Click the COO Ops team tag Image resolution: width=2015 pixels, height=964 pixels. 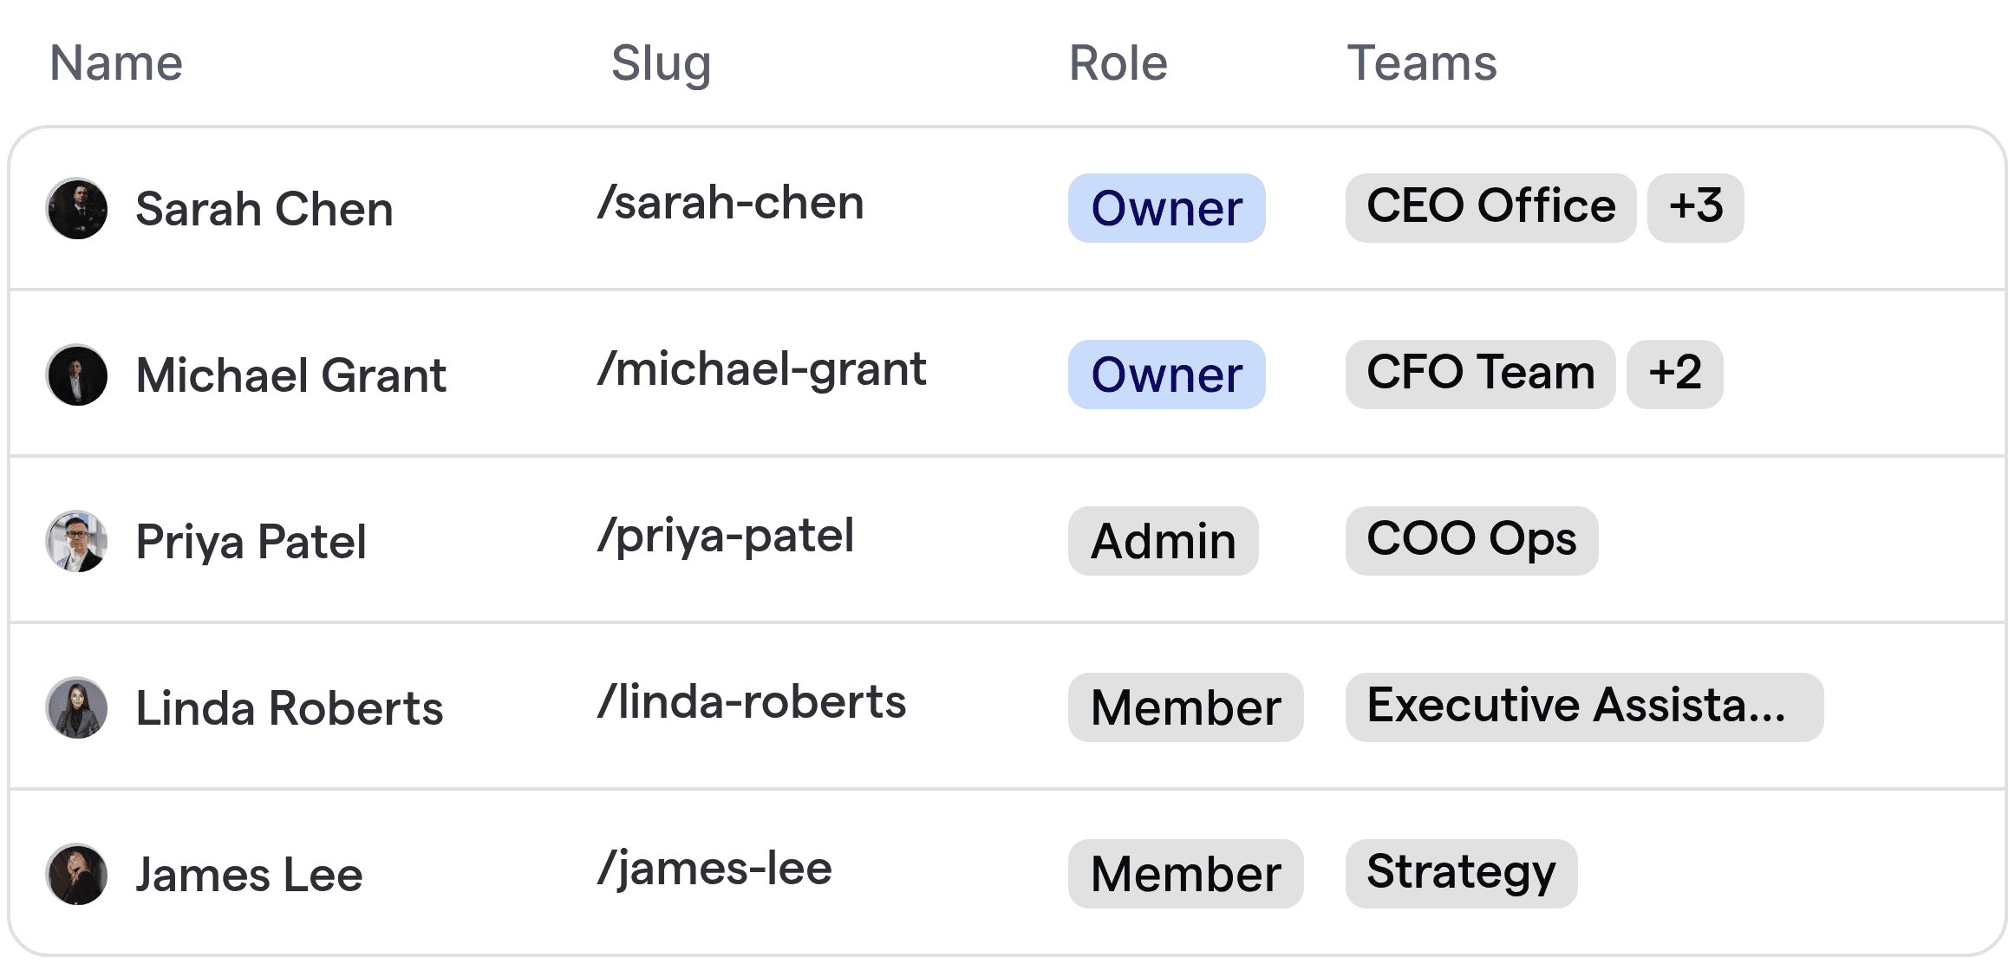(1471, 540)
